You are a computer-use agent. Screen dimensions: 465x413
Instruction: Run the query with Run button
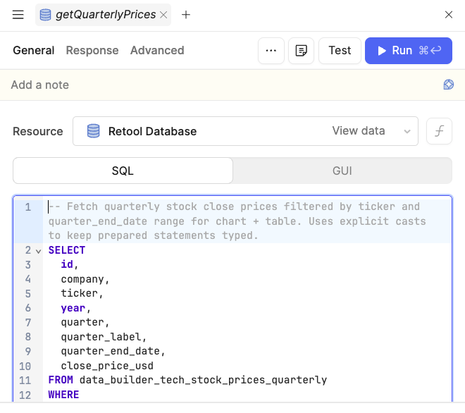click(x=409, y=51)
